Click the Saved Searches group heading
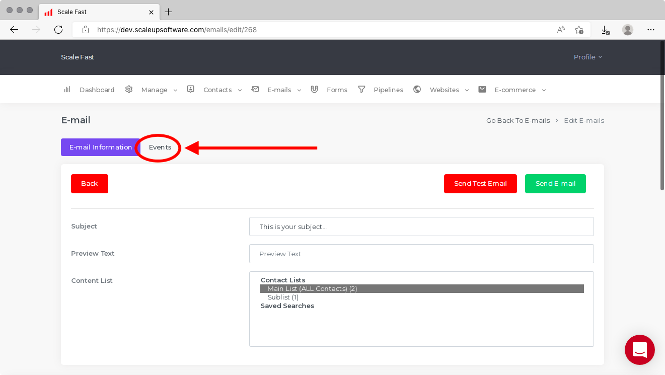Image resolution: width=665 pixels, height=375 pixels. point(287,306)
